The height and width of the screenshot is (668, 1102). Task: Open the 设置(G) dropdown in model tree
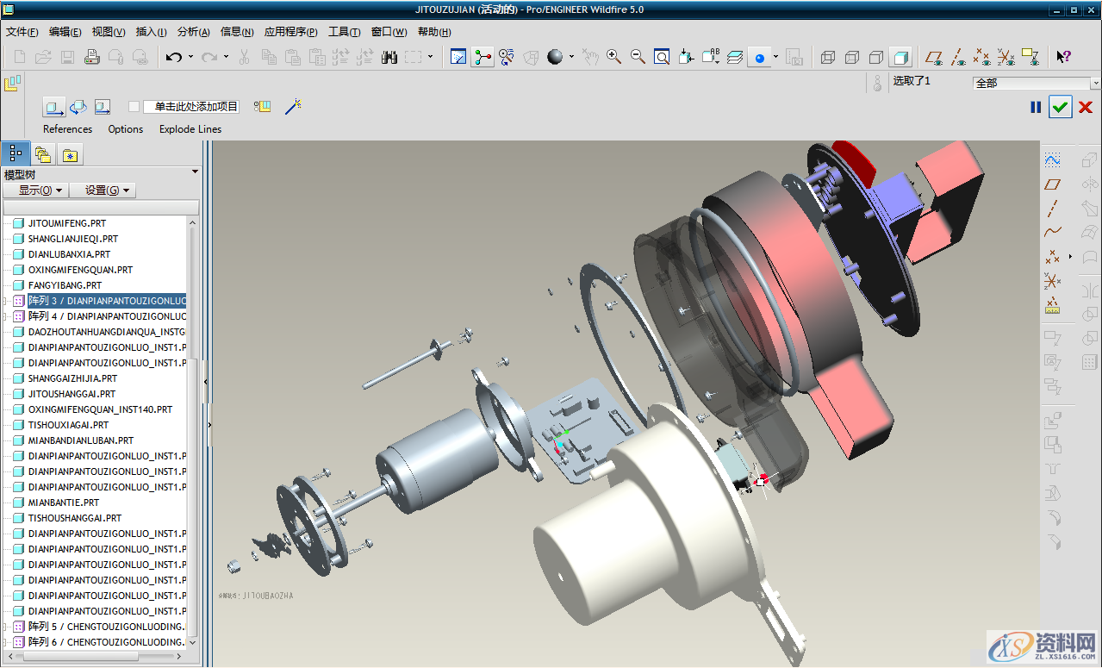pyautogui.click(x=103, y=190)
